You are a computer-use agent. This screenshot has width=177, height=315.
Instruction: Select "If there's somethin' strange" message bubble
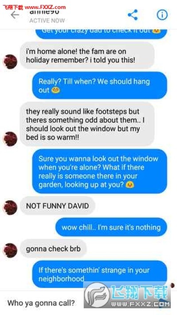(100, 274)
